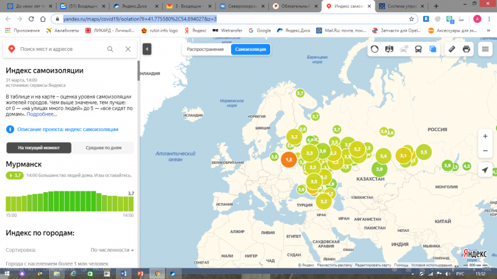Screen dimensions: 497x279
Task: Open File Explorer from the taskbar
Action: pyautogui.click(x=57, y=273)
